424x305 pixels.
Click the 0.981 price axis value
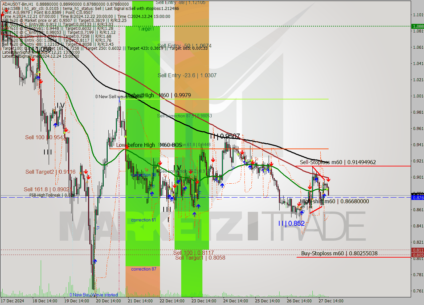point(418,112)
